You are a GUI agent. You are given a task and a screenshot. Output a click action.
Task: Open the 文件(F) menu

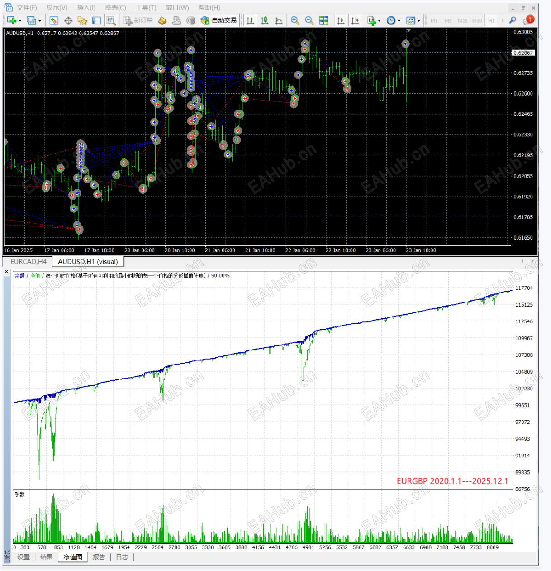[27, 8]
